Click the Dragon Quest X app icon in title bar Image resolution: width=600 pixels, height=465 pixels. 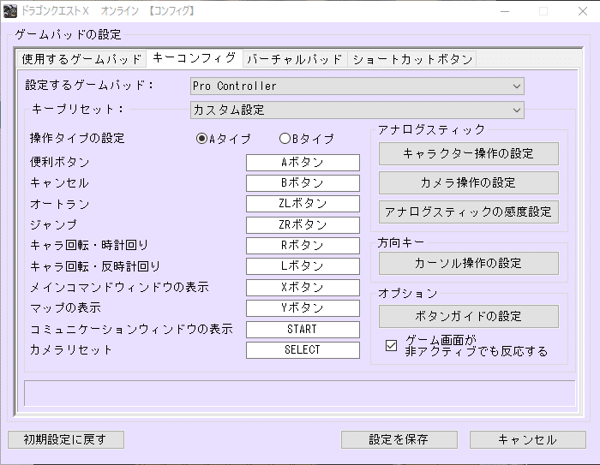(10, 11)
